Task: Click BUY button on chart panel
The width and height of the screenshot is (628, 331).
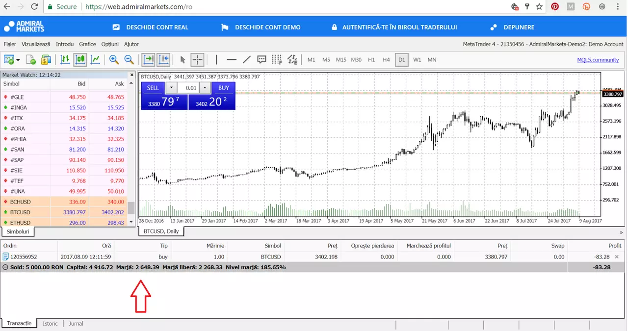Action: 224,88
